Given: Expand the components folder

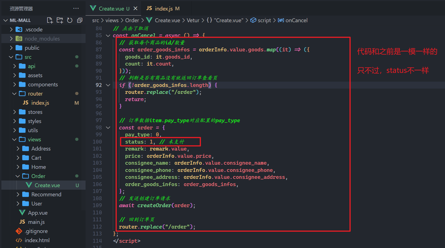Looking at the screenshot, I should click(14, 84).
